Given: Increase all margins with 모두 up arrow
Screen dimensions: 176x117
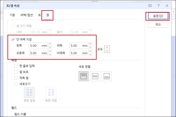Looking at the screenshot, I should click(107, 48).
